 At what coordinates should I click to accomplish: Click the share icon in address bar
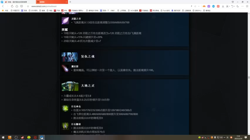[195, 6]
